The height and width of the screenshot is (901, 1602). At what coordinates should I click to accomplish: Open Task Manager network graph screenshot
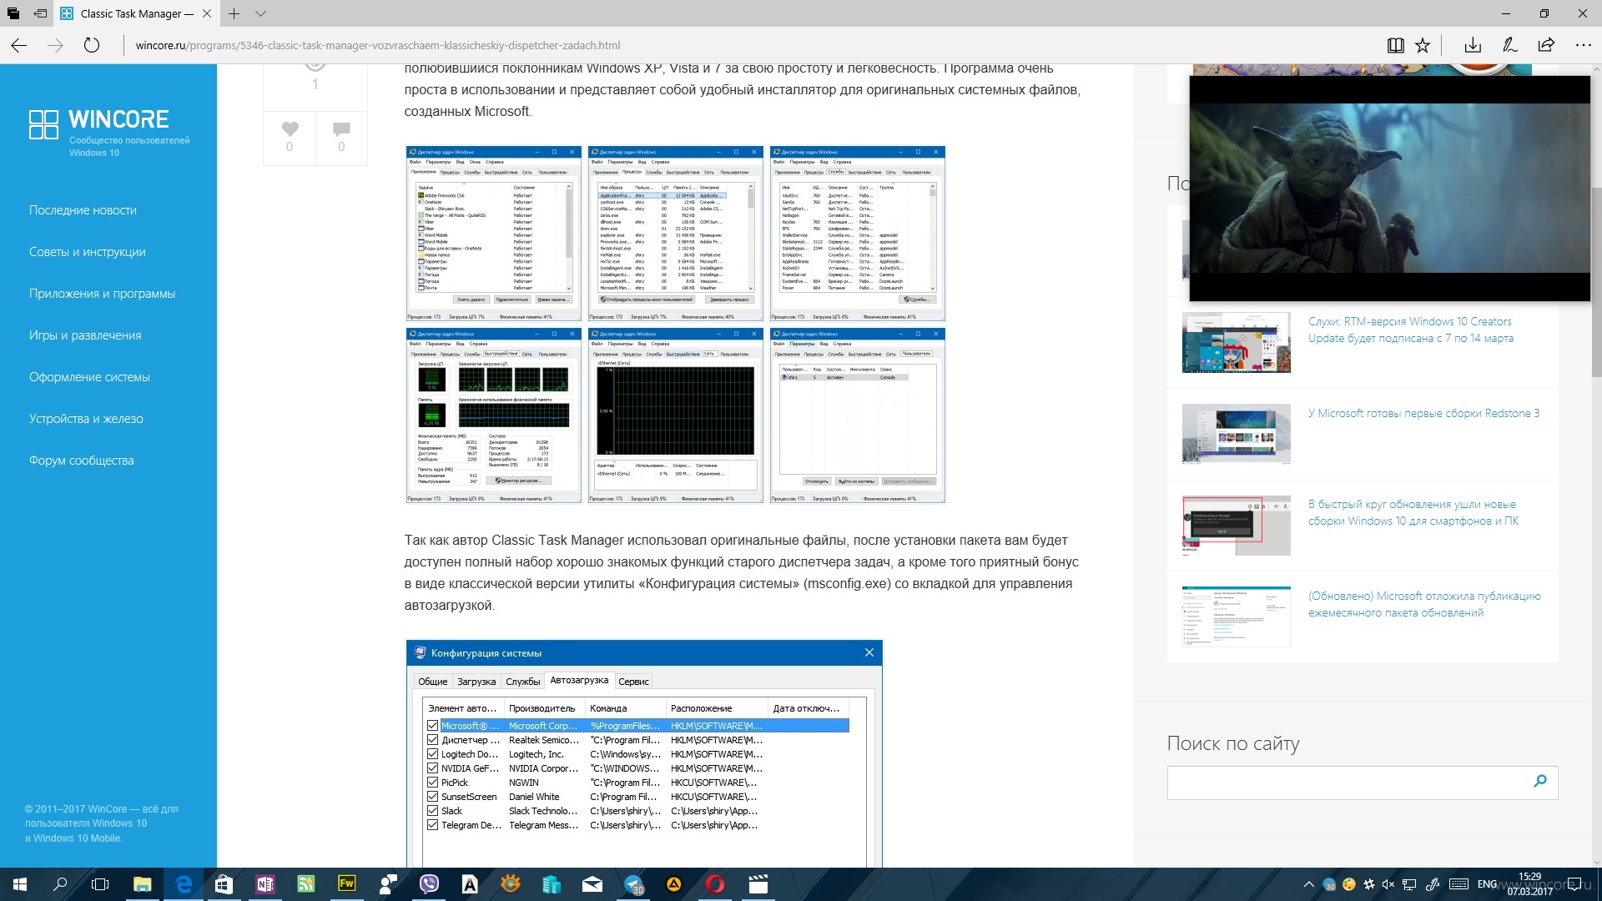pos(675,415)
